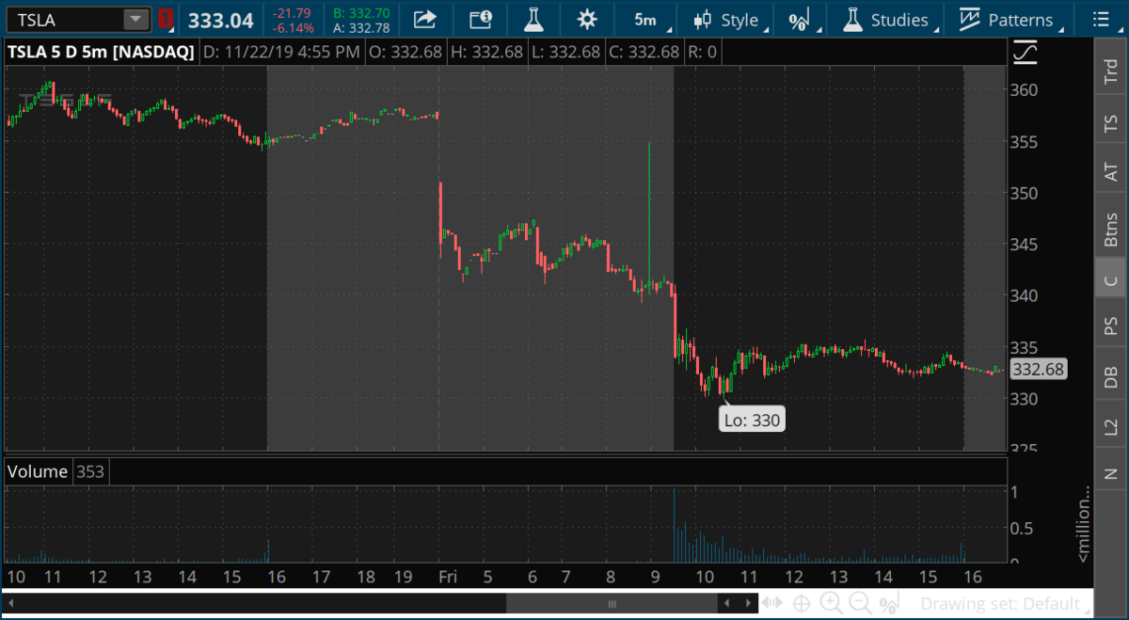This screenshot has width=1129, height=620.
Task: Click the chart title TSLA 5 D 5m [NASDAQ]
Action: (101, 52)
